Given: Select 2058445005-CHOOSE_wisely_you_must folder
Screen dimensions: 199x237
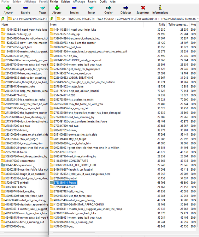Looking at the screenshot, I should pyautogui.click(x=78, y=60).
